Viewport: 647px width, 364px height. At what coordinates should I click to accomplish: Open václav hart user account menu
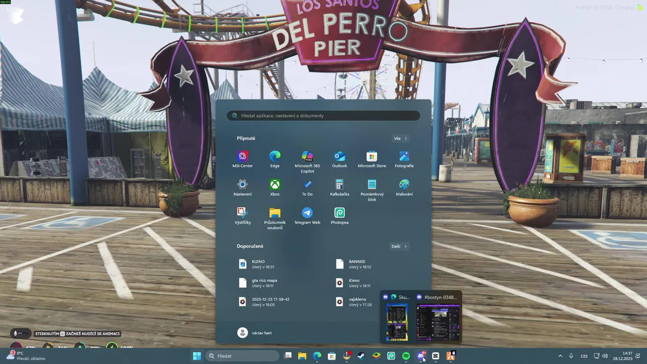click(255, 333)
